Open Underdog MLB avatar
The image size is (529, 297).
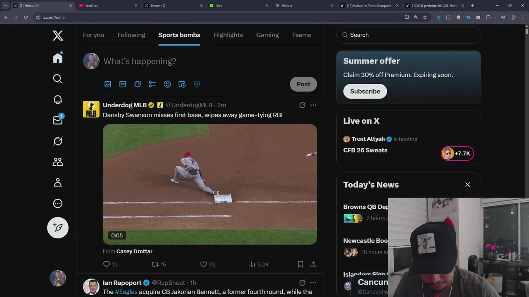click(91, 109)
